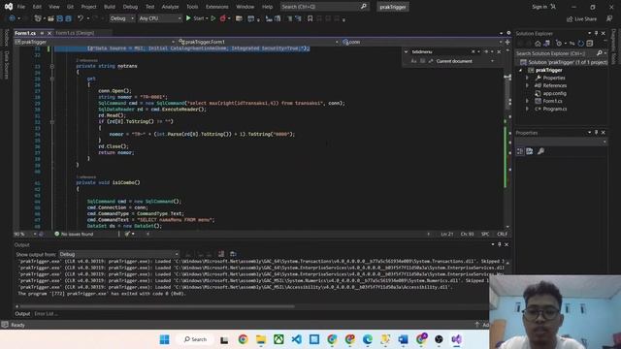621x349 pixels.
Task: Open Show output from Debug dropdown
Action: pos(118,254)
